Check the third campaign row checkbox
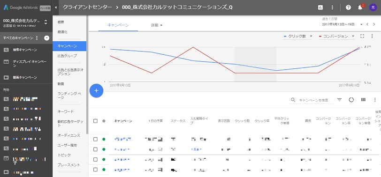Image resolution: width=381 pixels, height=177 pixels. [x=96, y=160]
